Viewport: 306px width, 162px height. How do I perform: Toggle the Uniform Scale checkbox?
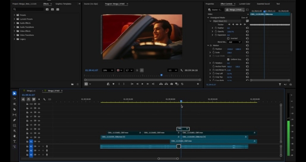click(228, 60)
